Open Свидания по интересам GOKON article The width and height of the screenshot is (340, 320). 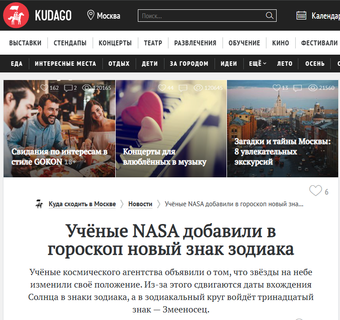[x=59, y=157]
